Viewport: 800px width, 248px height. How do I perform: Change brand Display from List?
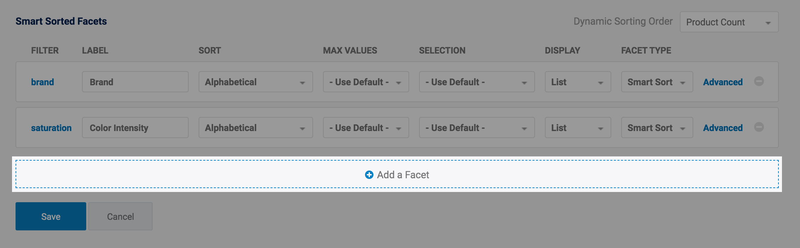(577, 82)
